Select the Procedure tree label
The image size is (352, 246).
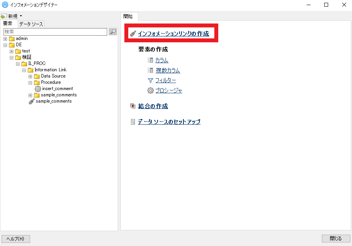51,82
